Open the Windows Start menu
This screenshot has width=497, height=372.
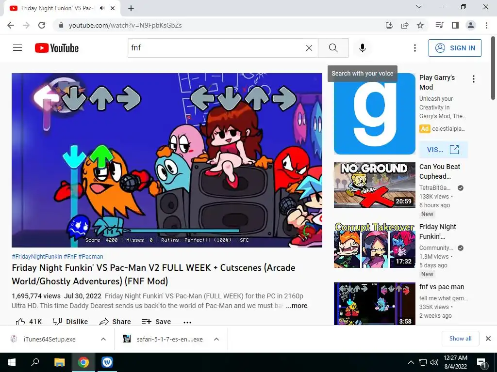click(12, 362)
